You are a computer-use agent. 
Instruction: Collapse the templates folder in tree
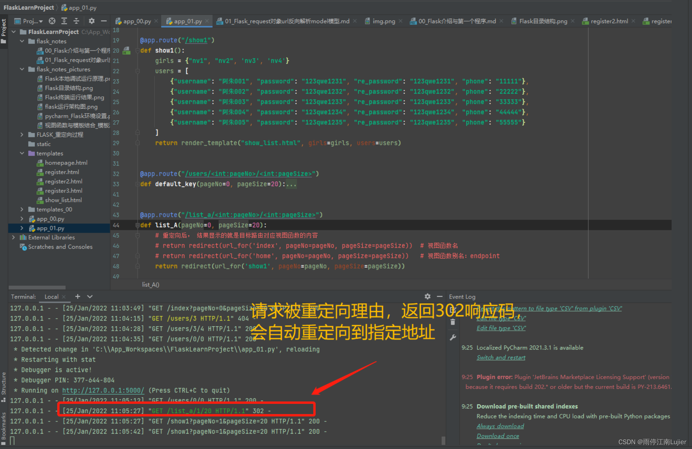pyautogui.click(x=22, y=153)
